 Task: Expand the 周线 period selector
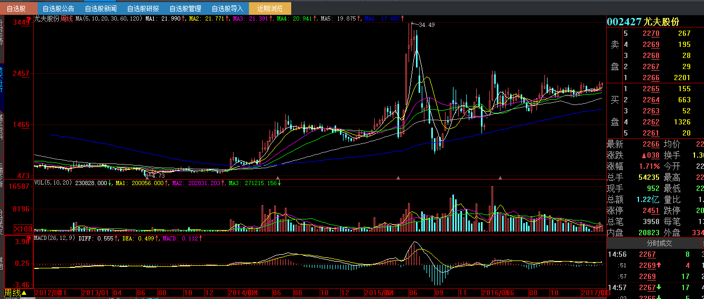(15, 293)
